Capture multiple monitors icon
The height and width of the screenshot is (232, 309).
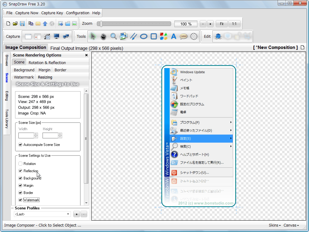point(66,36)
